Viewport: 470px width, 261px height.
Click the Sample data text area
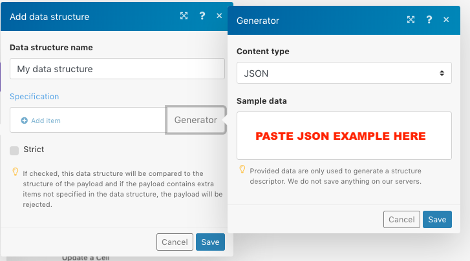point(344,135)
